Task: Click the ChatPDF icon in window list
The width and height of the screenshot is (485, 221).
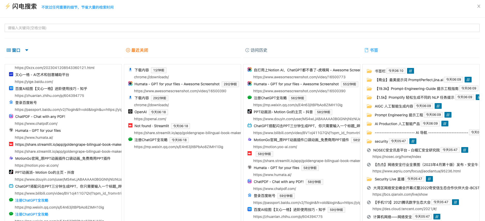Action: point(11,116)
